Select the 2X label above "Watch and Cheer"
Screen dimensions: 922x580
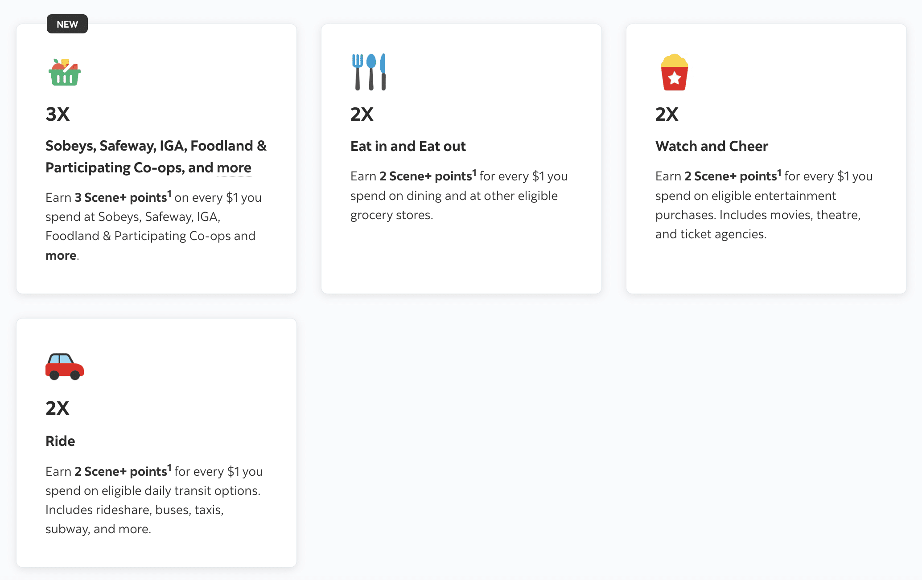667,114
